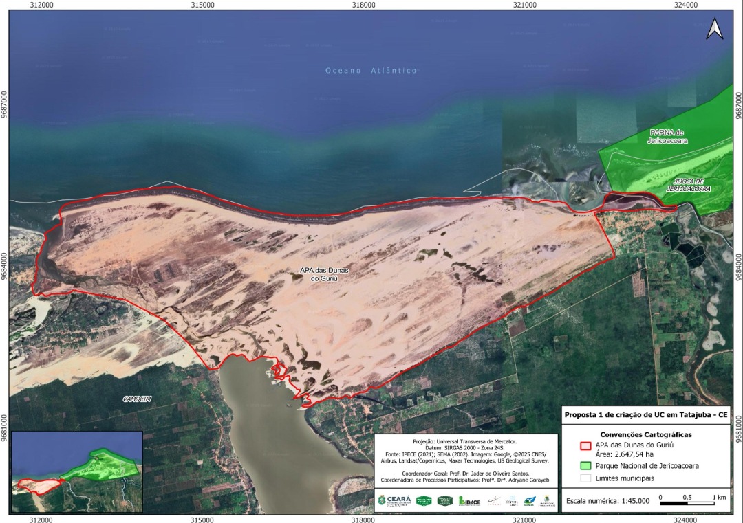Image resolution: width=743 pixels, height=523 pixels.
Task: Click the IDACE logo
Action: [x=469, y=501]
